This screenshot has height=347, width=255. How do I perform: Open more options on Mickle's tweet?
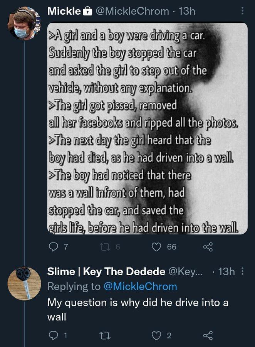coord(242,11)
